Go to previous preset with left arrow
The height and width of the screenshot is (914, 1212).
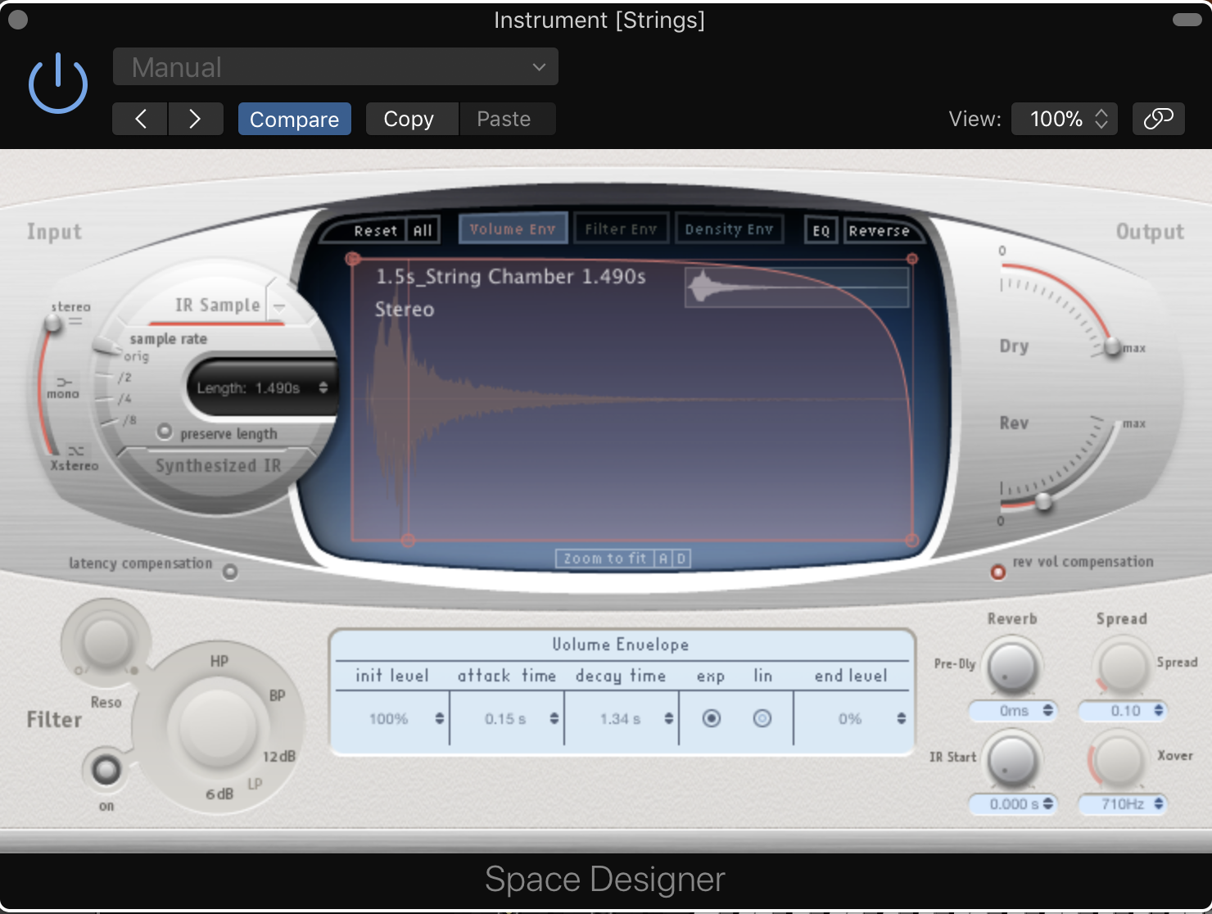141,119
